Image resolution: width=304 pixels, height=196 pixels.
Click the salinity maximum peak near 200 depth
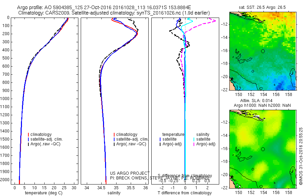(x=137, y=34)
